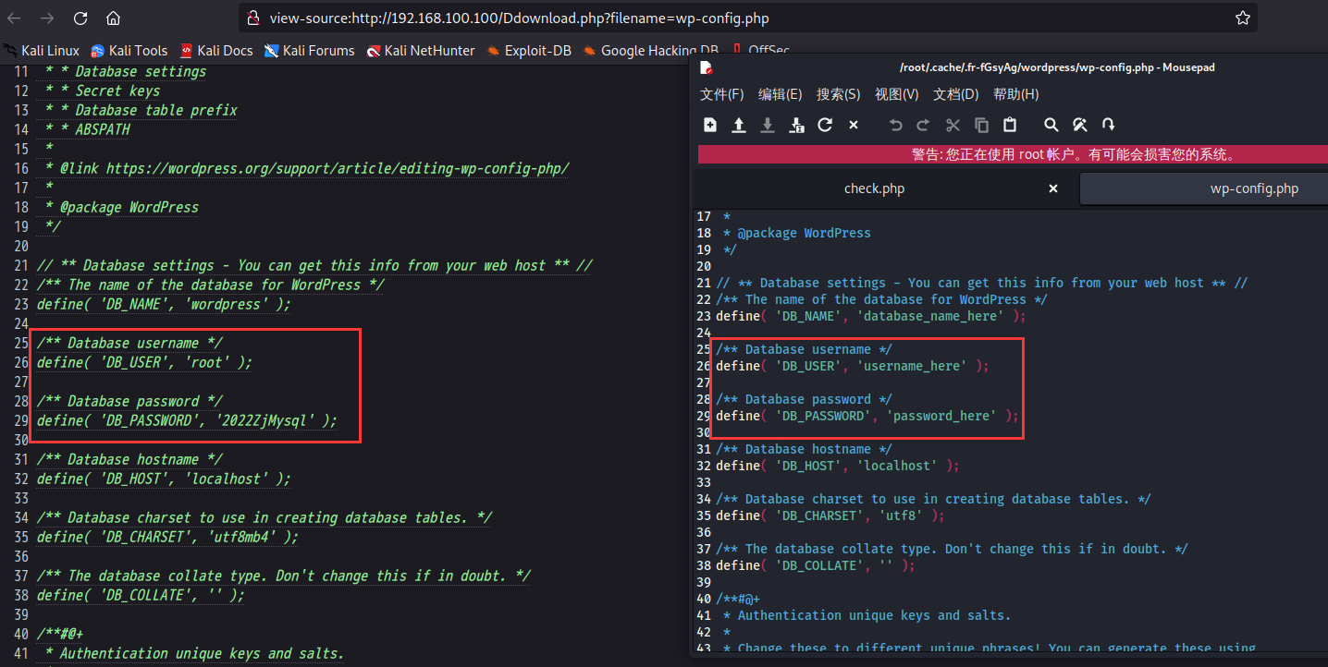Click 'username_here' in Mousepad editor
The image size is (1328, 667).
click(912, 366)
